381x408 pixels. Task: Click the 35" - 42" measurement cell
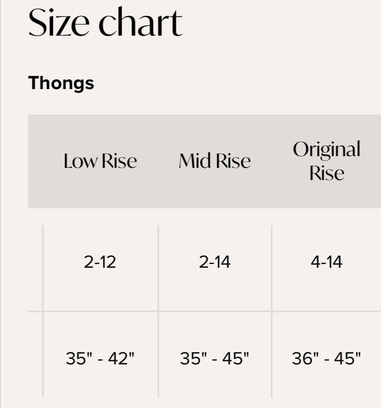100,359
